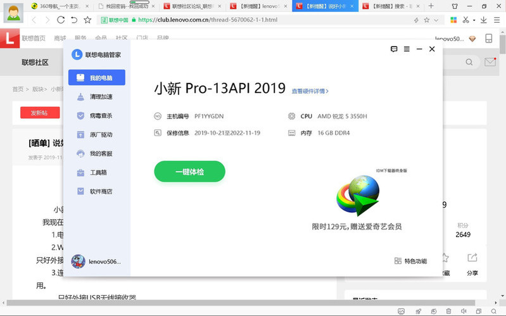This screenshot has width=506, height=316.
Task: Click the 特色功能 button
Action: pyautogui.click(x=411, y=261)
